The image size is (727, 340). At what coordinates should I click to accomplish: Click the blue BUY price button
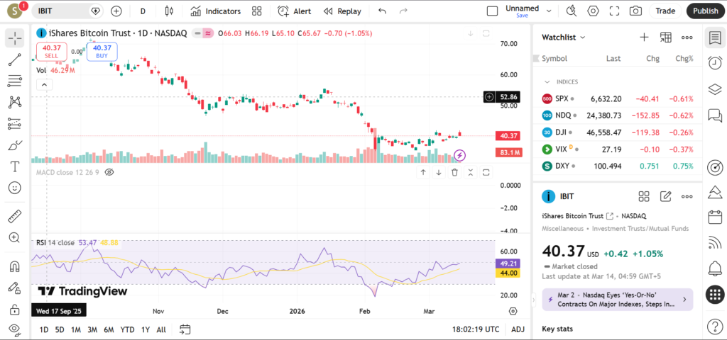click(x=102, y=51)
